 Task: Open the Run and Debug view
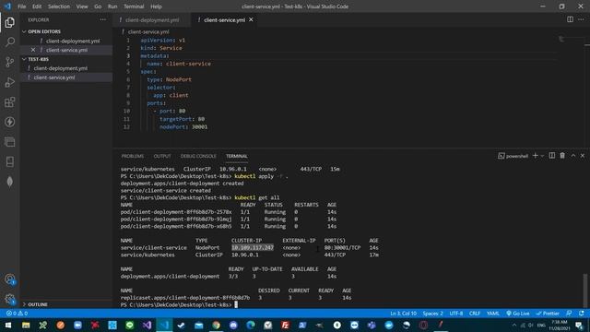10,82
